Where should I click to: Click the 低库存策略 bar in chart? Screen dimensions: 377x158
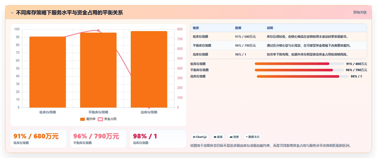48,72
